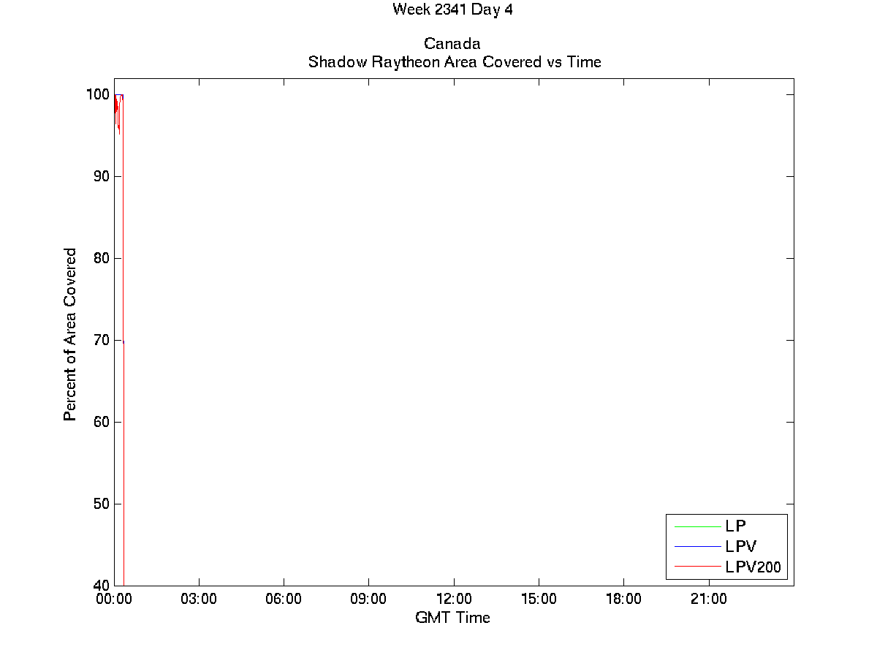Screen dimensions: 877x658
Task: Click the 21:00 tick on time axis
Action: click(x=708, y=600)
